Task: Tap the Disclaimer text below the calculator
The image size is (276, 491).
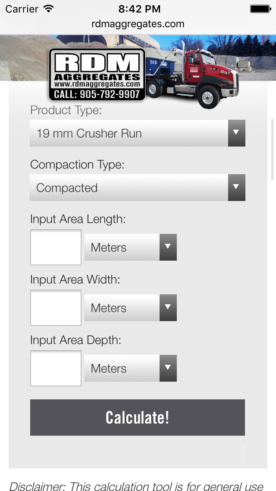Action: pyautogui.click(x=136, y=486)
